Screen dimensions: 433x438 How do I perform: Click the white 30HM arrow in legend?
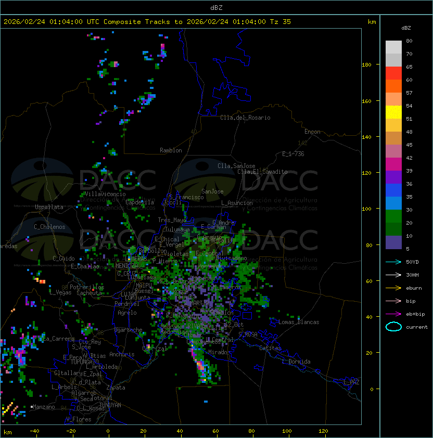pyautogui.click(x=393, y=275)
